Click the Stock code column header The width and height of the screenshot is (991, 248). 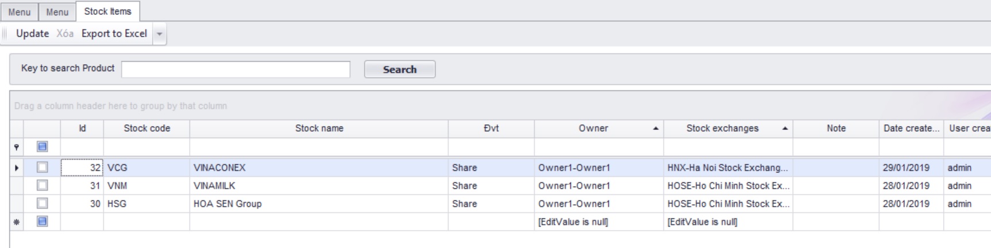coord(146,129)
